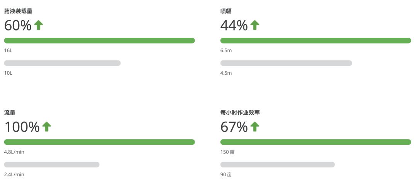
Task: Click the green up arrow beside 44%
Action: [254, 25]
